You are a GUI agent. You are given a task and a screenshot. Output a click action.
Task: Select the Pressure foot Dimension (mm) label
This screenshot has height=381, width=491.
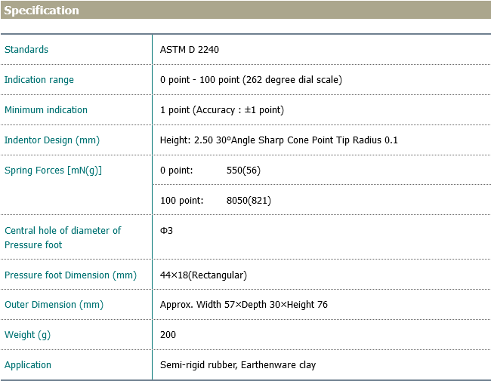point(70,275)
